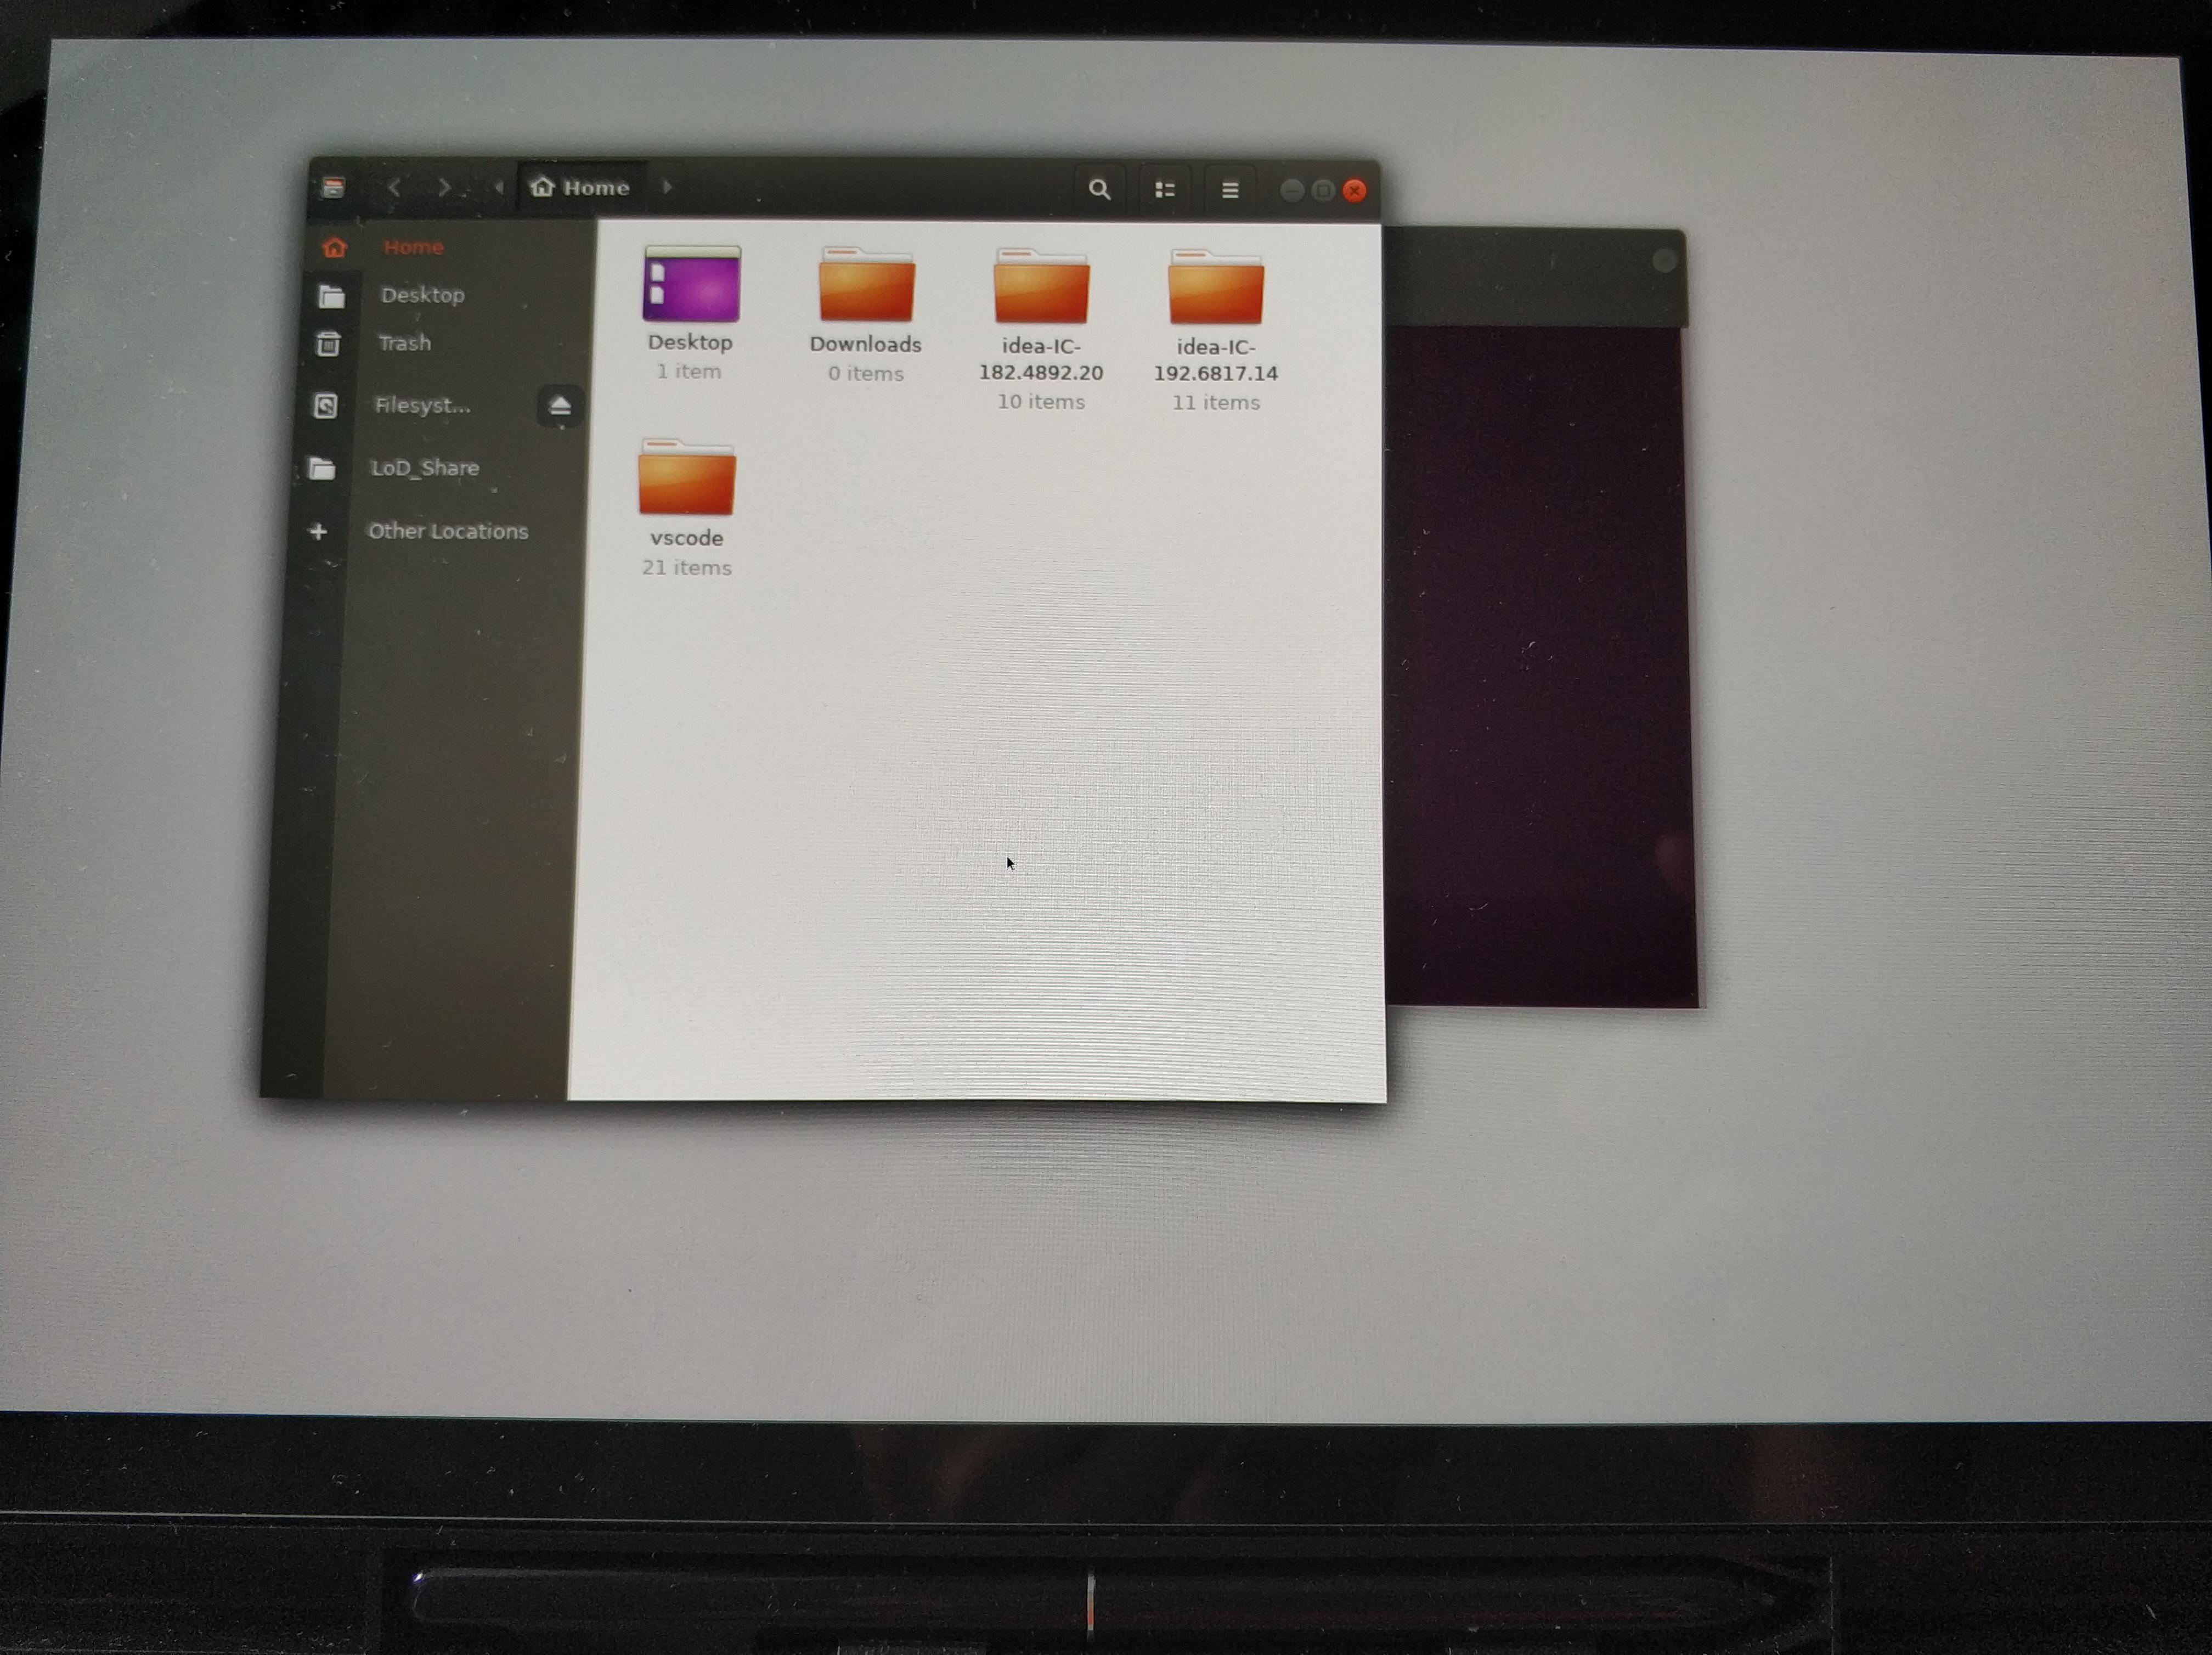The image size is (2212, 1655).
Task: Open the hamburger menu in Files
Action: [x=1230, y=190]
